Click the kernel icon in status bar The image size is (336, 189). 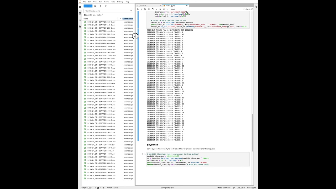pos(103,188)
